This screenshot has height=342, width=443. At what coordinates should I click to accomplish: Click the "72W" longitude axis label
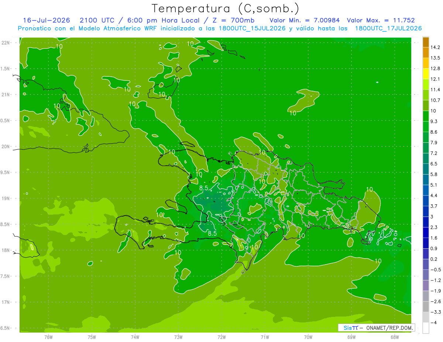(221, 337)
